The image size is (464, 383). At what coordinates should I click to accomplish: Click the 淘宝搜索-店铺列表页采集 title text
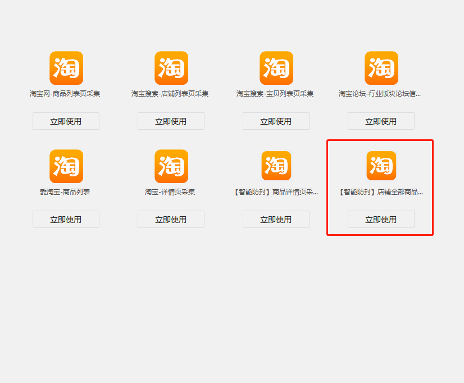click(170, 94)
